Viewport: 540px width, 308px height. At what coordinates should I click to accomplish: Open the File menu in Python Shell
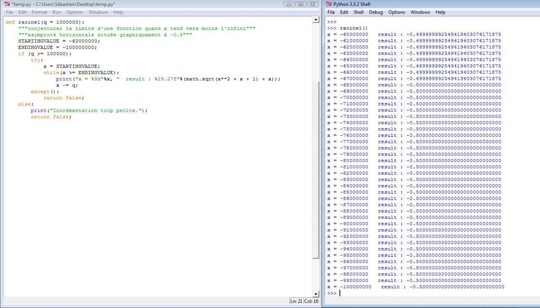click(x=331, y=12)
